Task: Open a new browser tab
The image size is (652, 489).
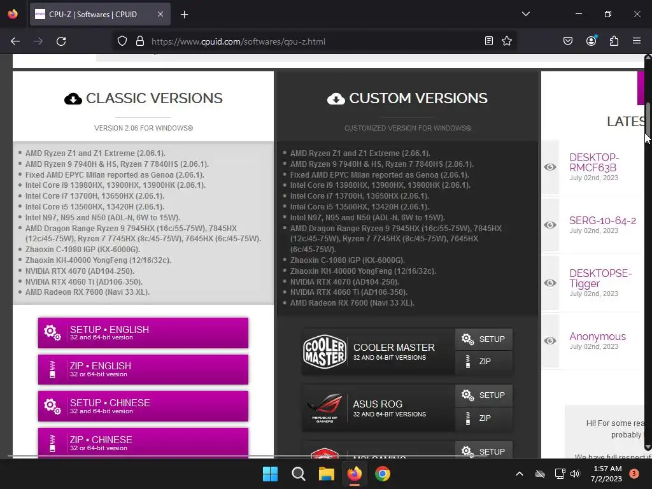Action: point(184,15)
